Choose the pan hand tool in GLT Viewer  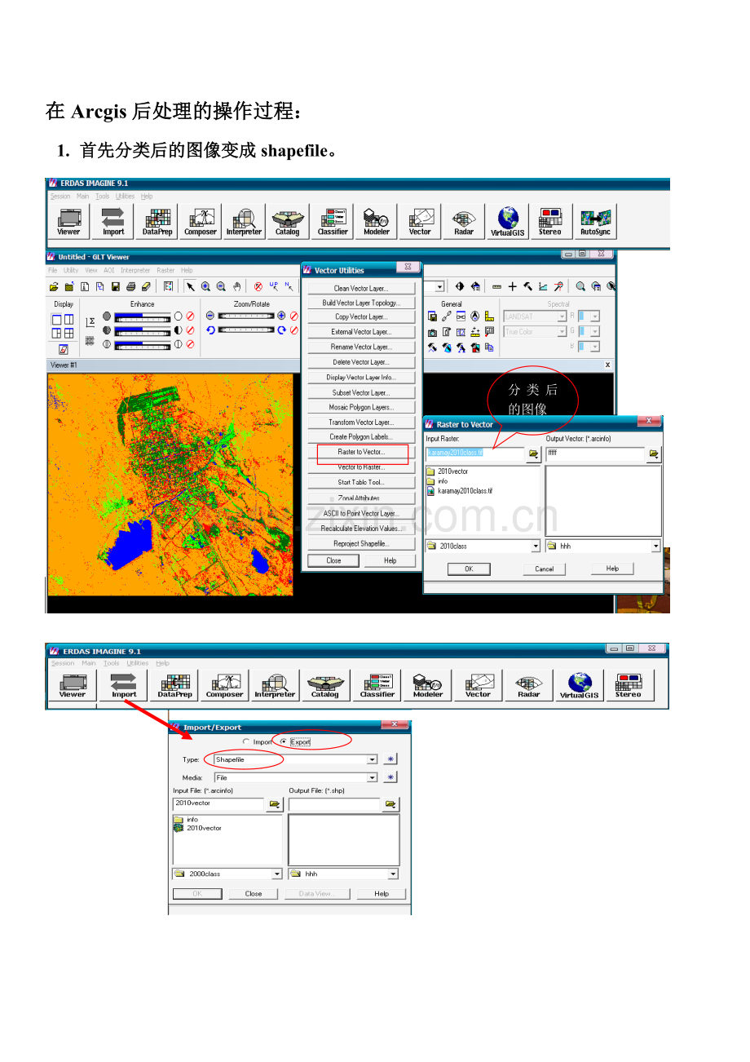coord(236,286)
